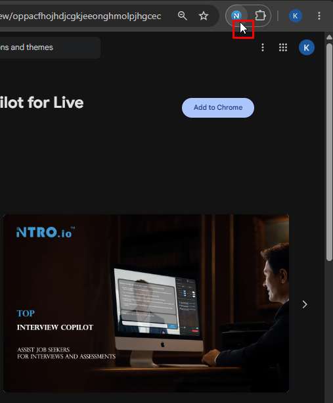Screen dimensions: 333x403
Task: Open Chrome's three-dot menu
Action: tap(319, 16)
